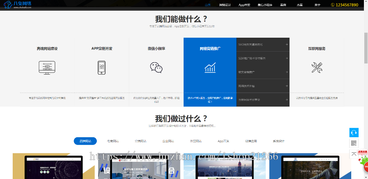The height and width of the screenshot is (179, 368).
Task: Open the 互联网服务 card title
Action: [317, 49]
